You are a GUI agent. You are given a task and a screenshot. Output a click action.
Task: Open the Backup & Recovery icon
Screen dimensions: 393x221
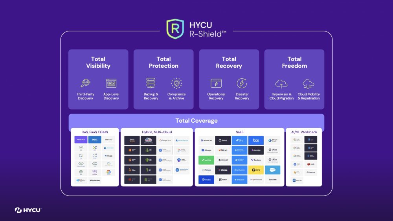click(151, 83)
